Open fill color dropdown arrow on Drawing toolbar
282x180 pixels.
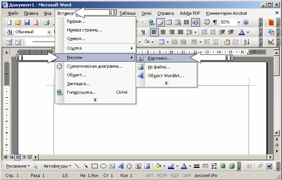pyautogui.click(x=164, y=166)
